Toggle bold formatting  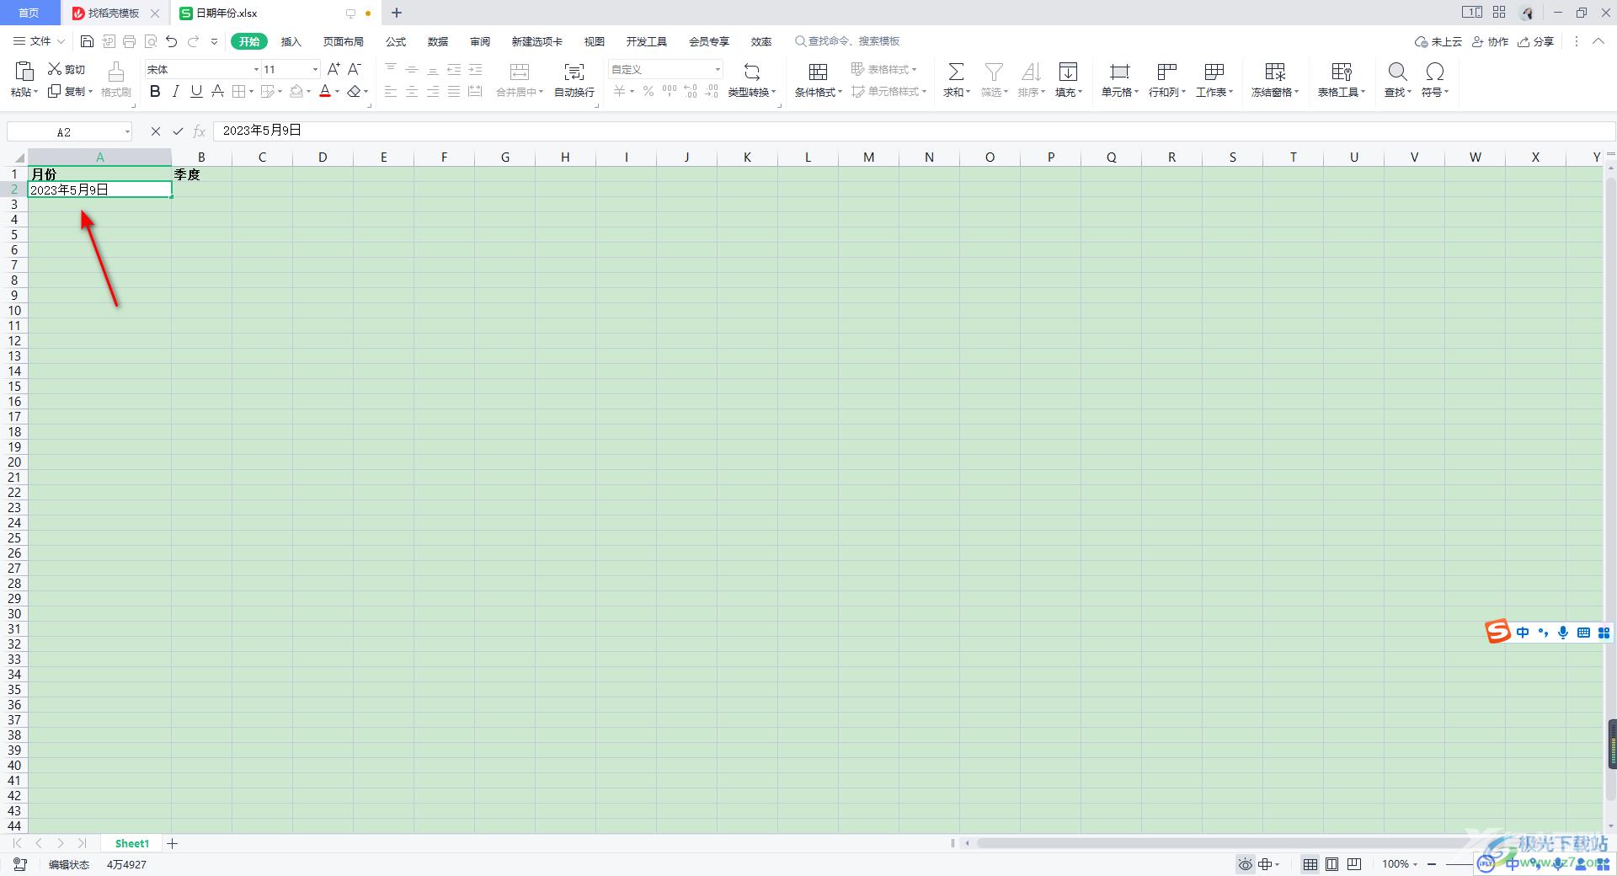point(155,91)
